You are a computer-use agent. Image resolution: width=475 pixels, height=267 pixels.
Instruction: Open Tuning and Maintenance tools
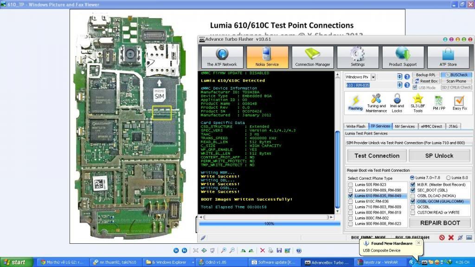[376, 103]
